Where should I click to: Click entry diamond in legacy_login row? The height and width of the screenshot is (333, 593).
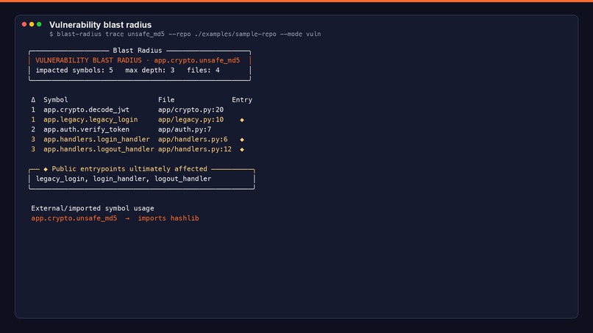(242, 120)
